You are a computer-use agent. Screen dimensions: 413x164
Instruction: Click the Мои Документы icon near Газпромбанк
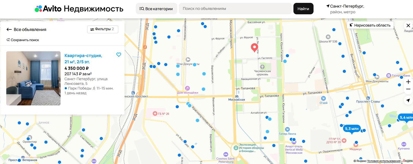377,77
